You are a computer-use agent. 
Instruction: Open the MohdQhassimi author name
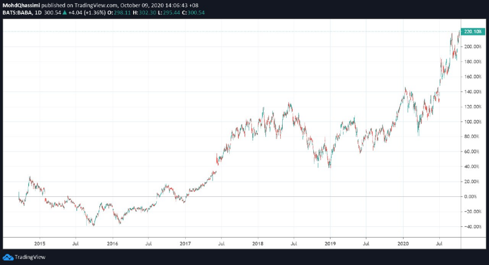coord(20,5)
